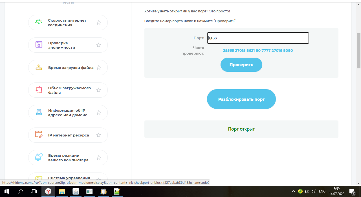Open the ENG language switcher

coord(322,191)
